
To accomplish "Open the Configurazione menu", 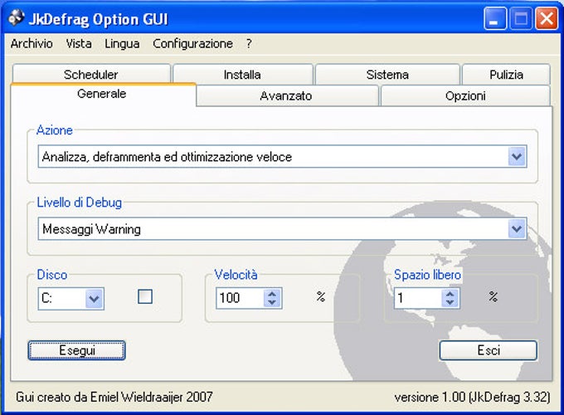I will point(192,43).
